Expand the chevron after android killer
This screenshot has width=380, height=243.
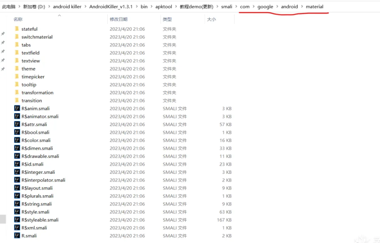click(85, 7)
